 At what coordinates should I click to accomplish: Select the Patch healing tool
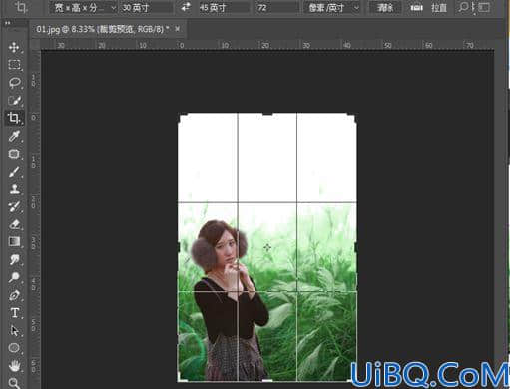pos(14,154)
